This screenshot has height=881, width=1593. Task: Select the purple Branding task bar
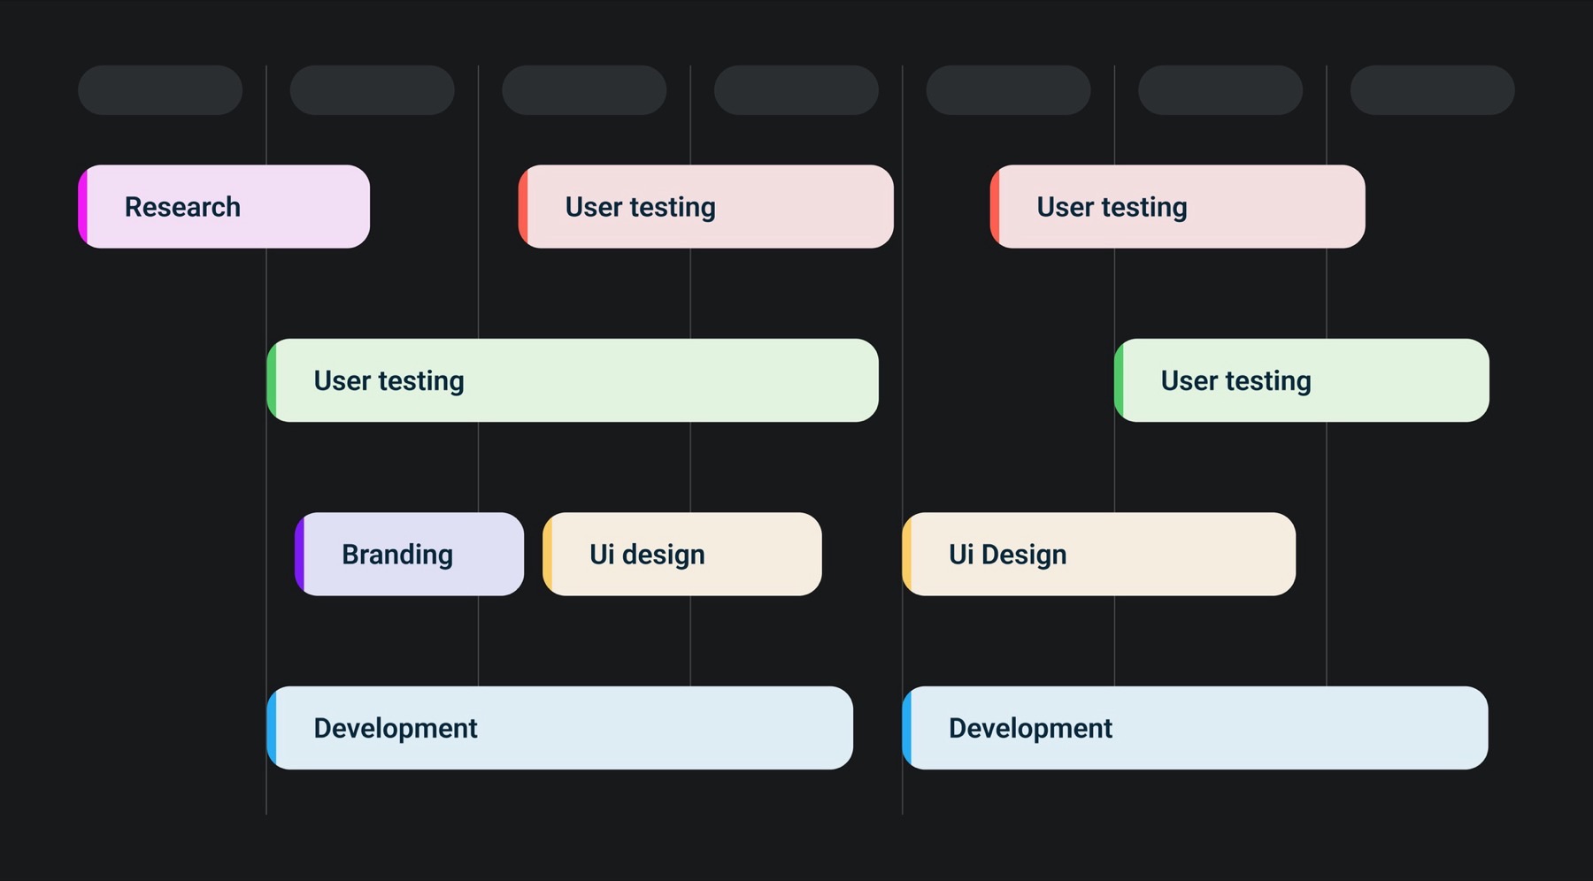pos(409,554)
